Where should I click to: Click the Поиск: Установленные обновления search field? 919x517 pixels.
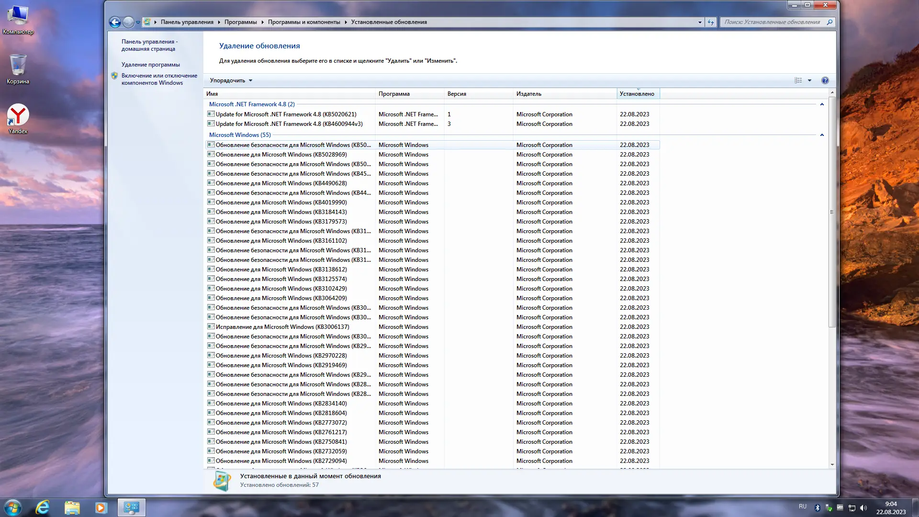click(772, 22)
